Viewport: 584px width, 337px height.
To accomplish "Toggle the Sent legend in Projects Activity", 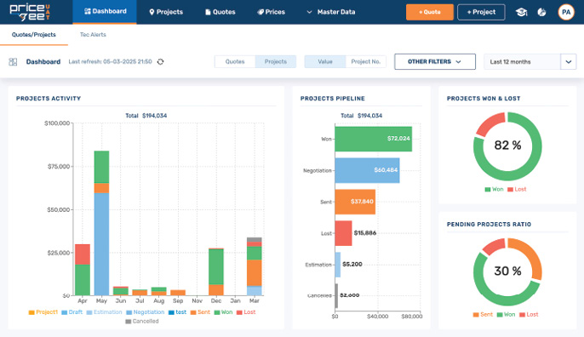I will click(x=200, y=312).
